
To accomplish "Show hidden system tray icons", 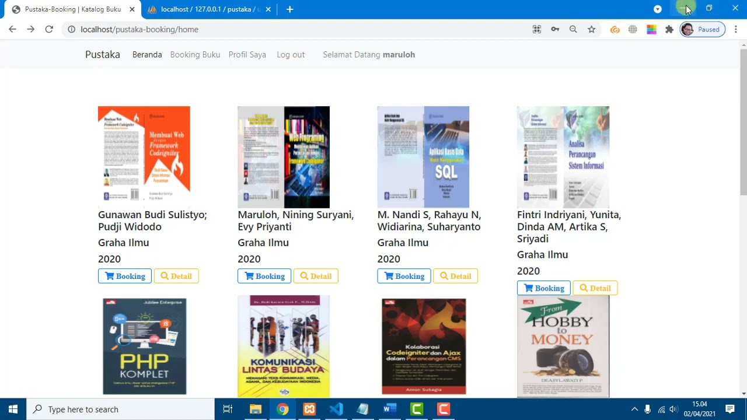I will click(634, 409).
